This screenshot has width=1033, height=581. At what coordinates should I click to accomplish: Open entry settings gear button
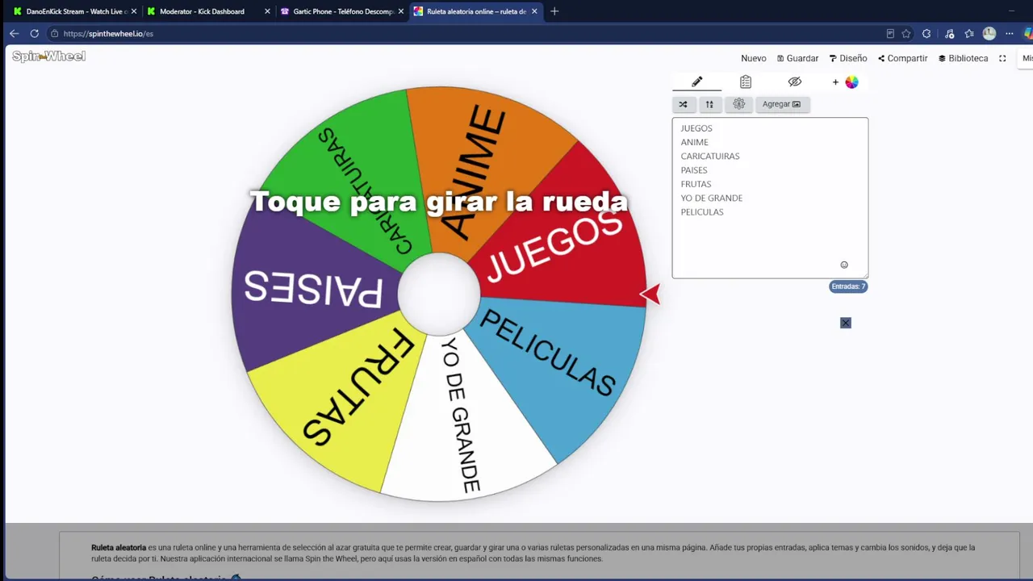tap(738, 104)
